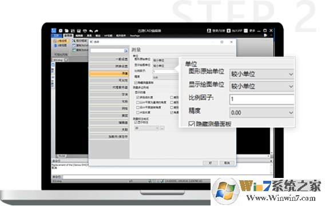Open the 图形原始单位 dropdown in zoomed panel

pyautogui.click(x=261, y=74)
